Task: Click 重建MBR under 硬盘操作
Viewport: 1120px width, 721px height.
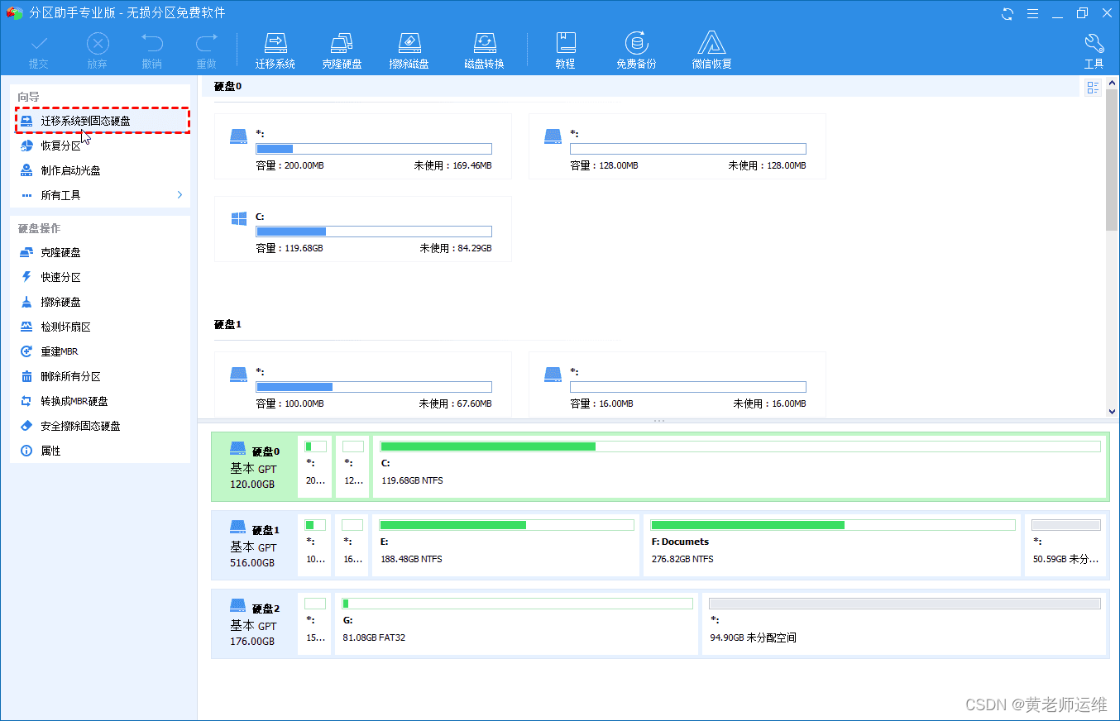Action: coord(100,351)
